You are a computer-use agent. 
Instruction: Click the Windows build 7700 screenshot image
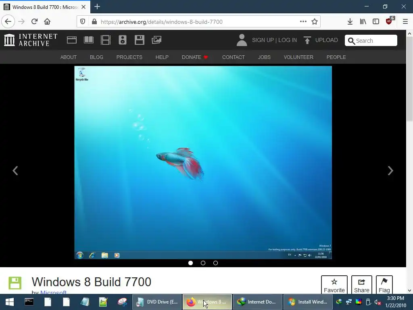[x=203, y=162]
